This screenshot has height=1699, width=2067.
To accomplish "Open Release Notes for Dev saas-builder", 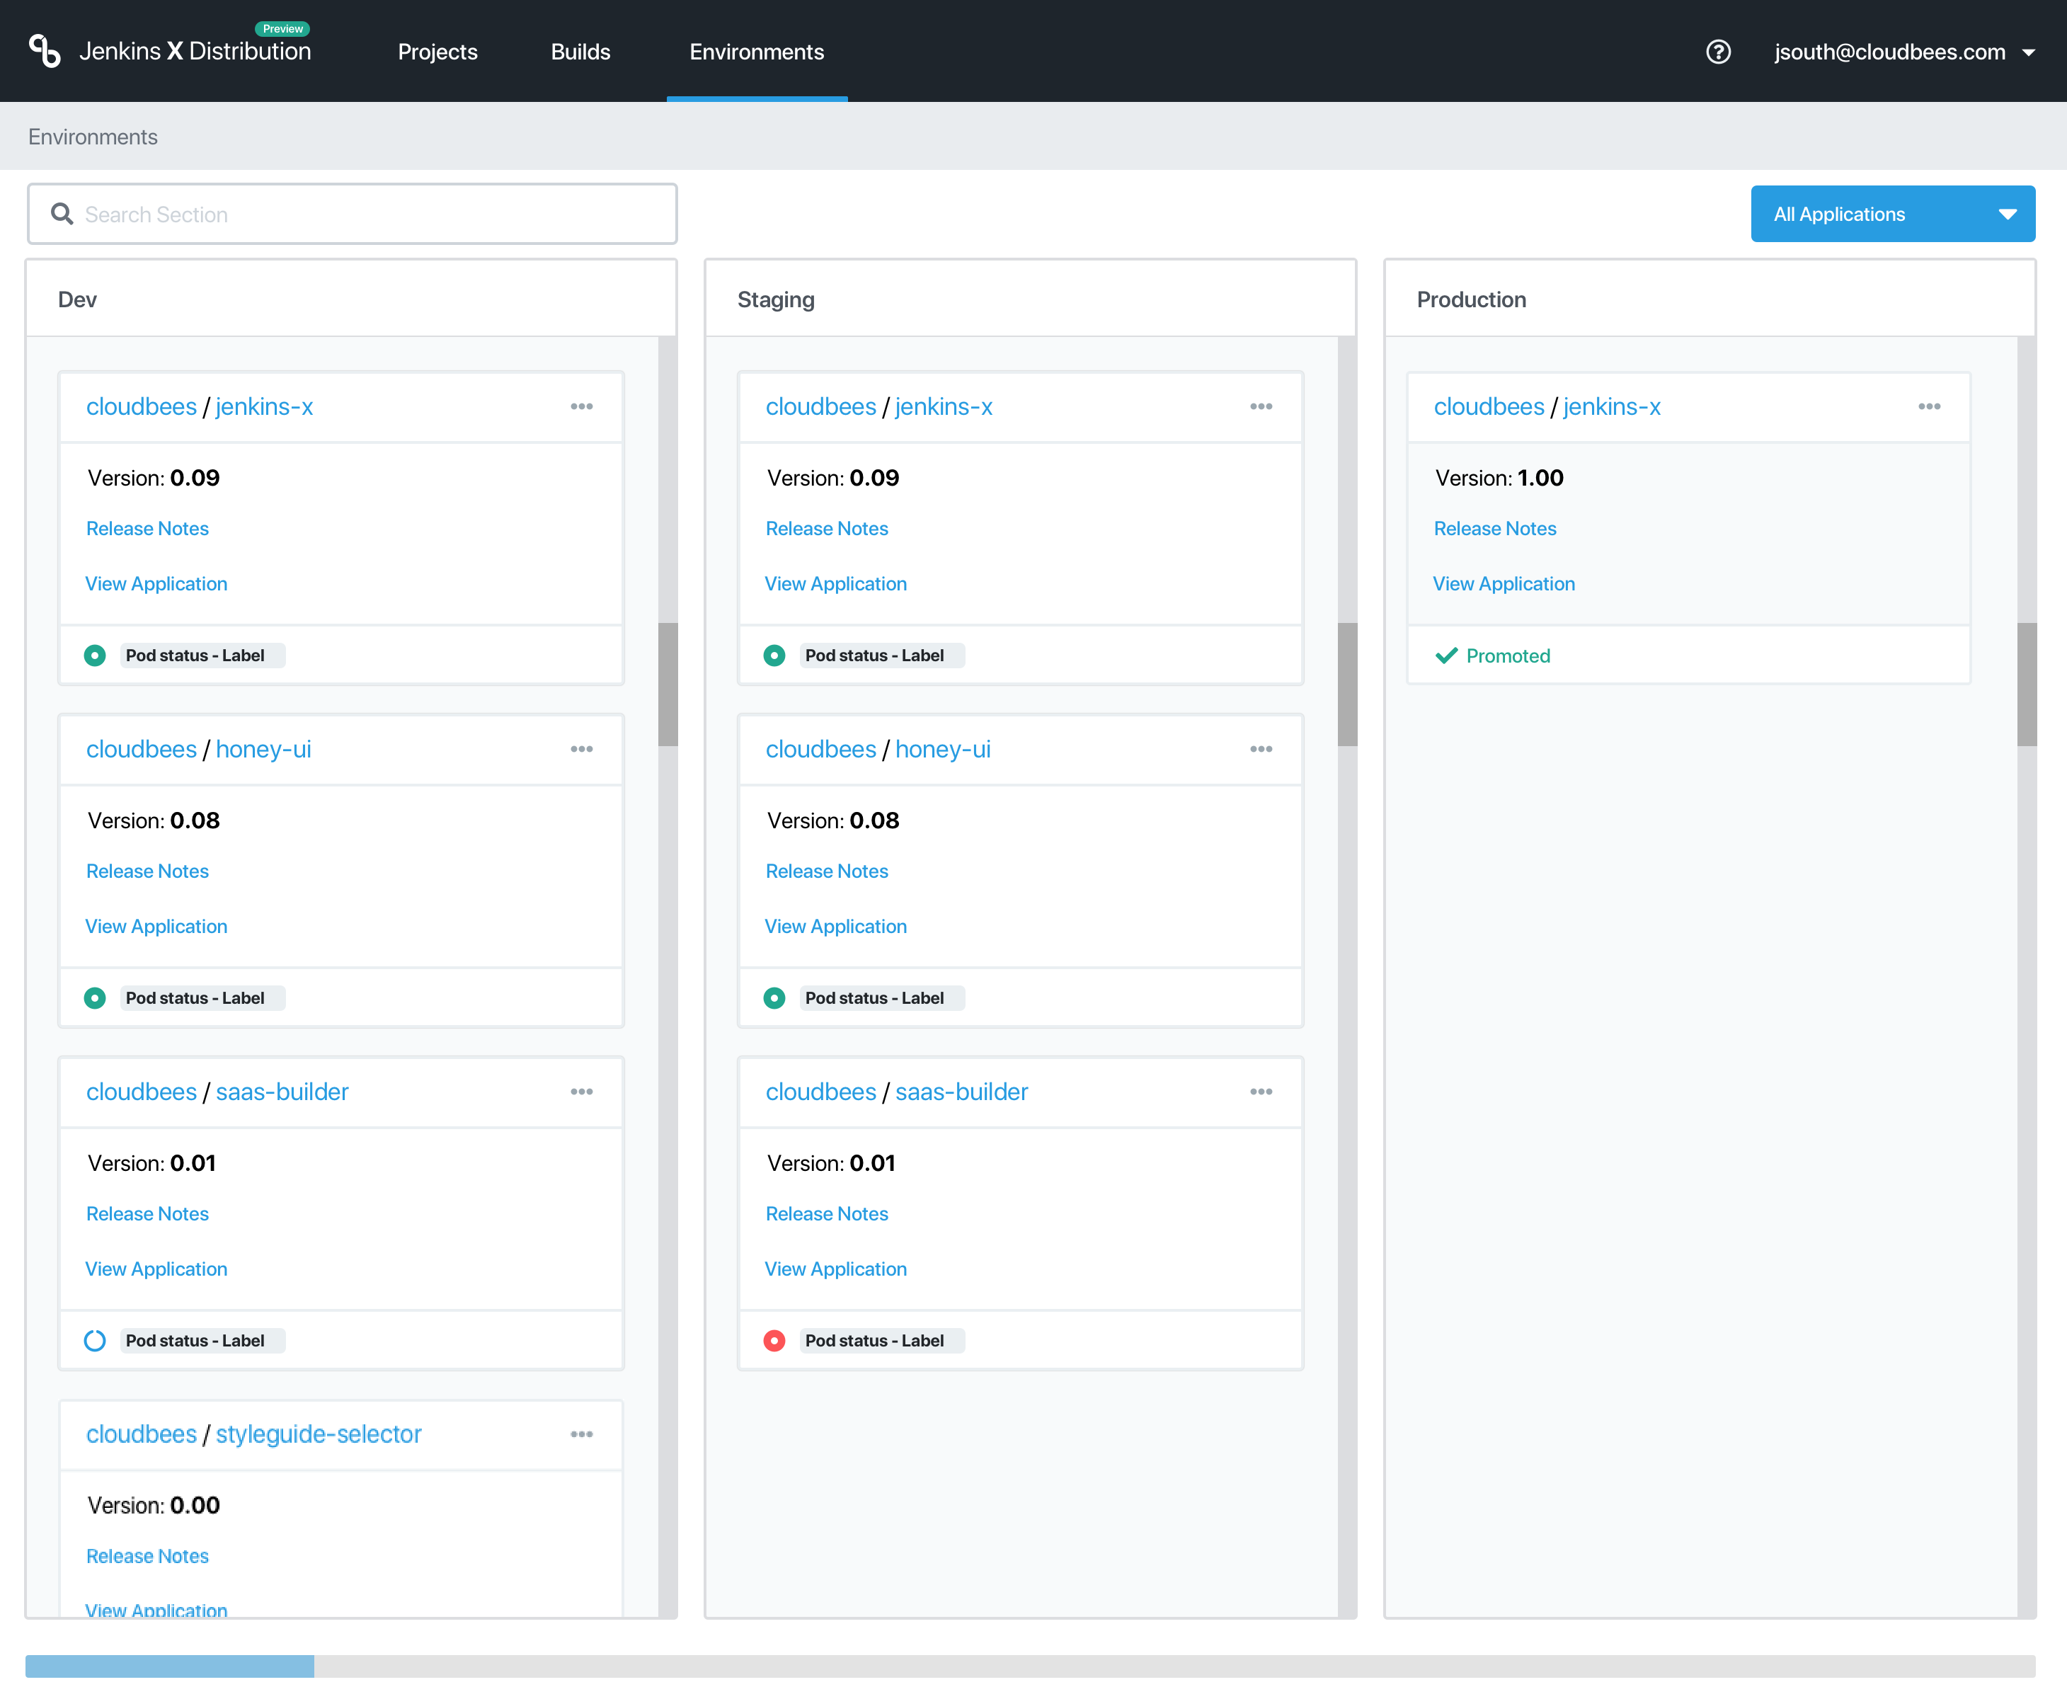I will click(148, 1213).
